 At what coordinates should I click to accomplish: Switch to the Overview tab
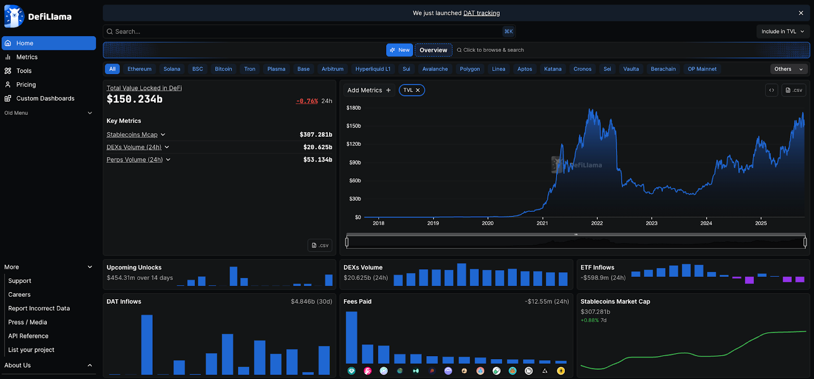point(433,50)
